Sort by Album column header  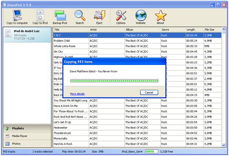pyautogui.click(x=142, y=30)
